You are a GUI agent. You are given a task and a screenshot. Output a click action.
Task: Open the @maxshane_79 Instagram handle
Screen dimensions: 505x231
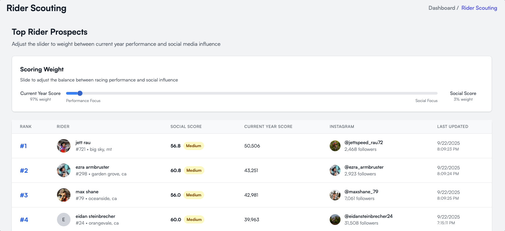[x=361, y=192]
